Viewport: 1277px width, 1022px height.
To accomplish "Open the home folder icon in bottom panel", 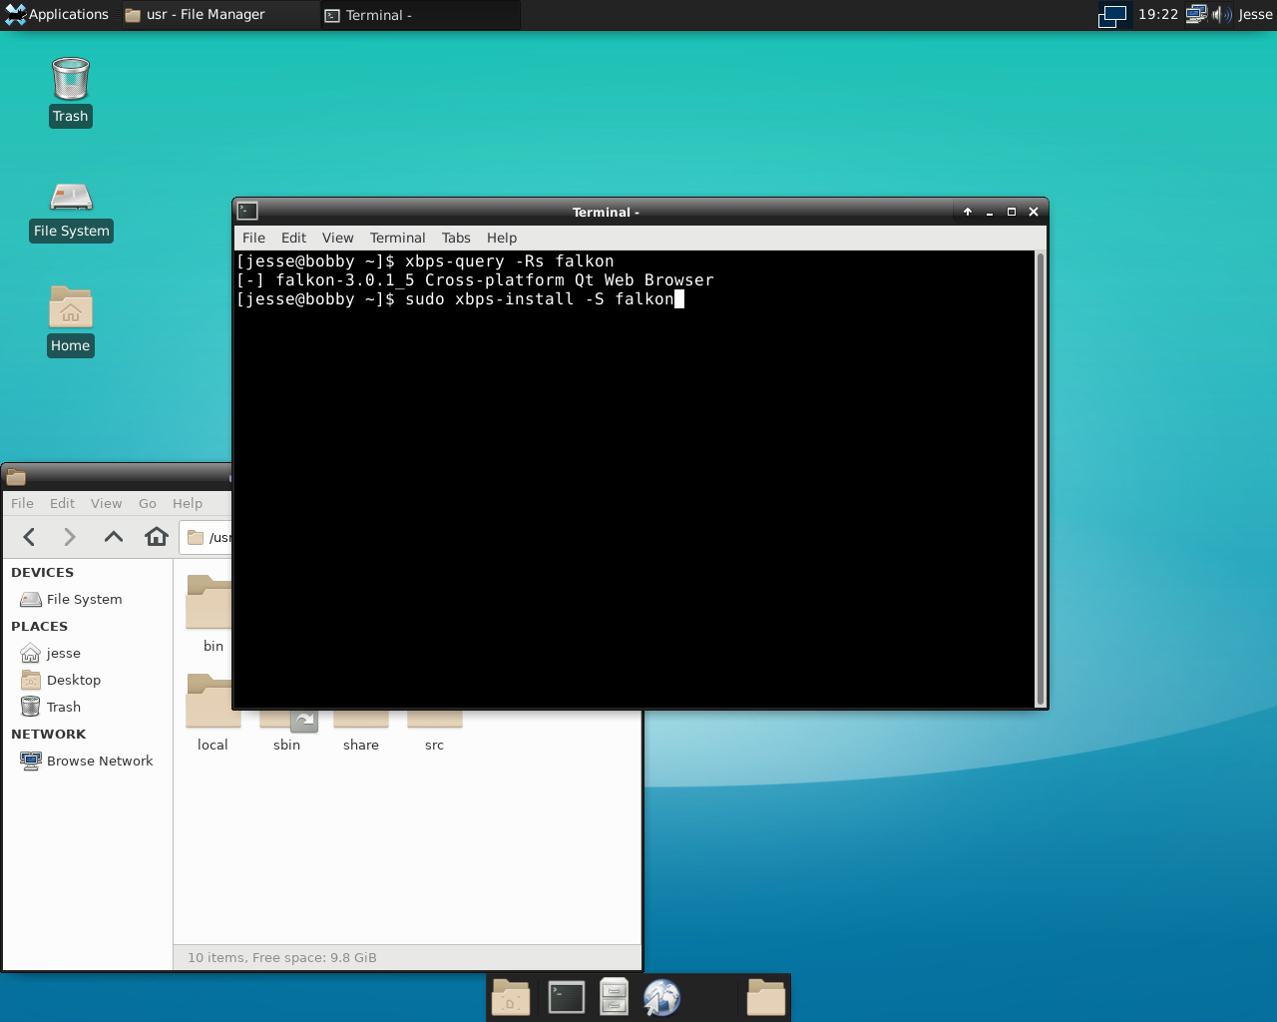I will [x=766, y=997].
